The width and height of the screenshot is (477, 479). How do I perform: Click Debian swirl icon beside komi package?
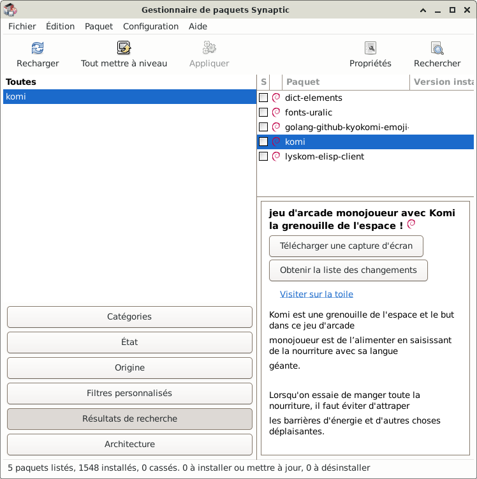pos(276,142)
